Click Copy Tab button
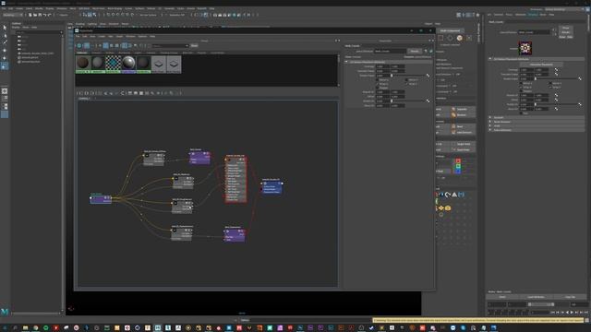This screenshot has height=332, width=591. click(570, 297)
